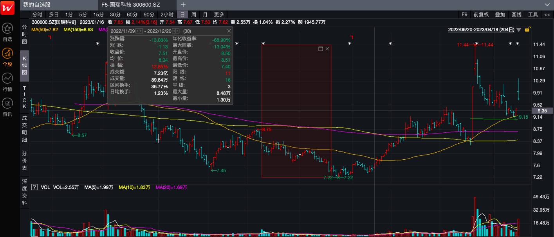Select the 分时 intraday period

point(37,14)
